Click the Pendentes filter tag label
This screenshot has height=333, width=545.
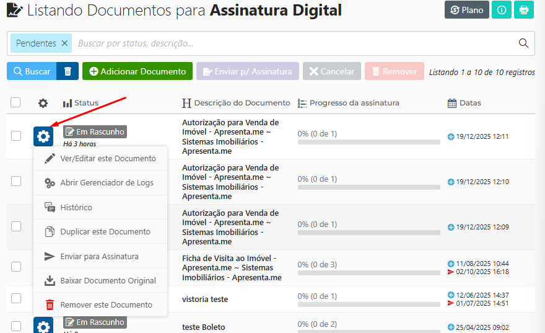pos(36,43)
